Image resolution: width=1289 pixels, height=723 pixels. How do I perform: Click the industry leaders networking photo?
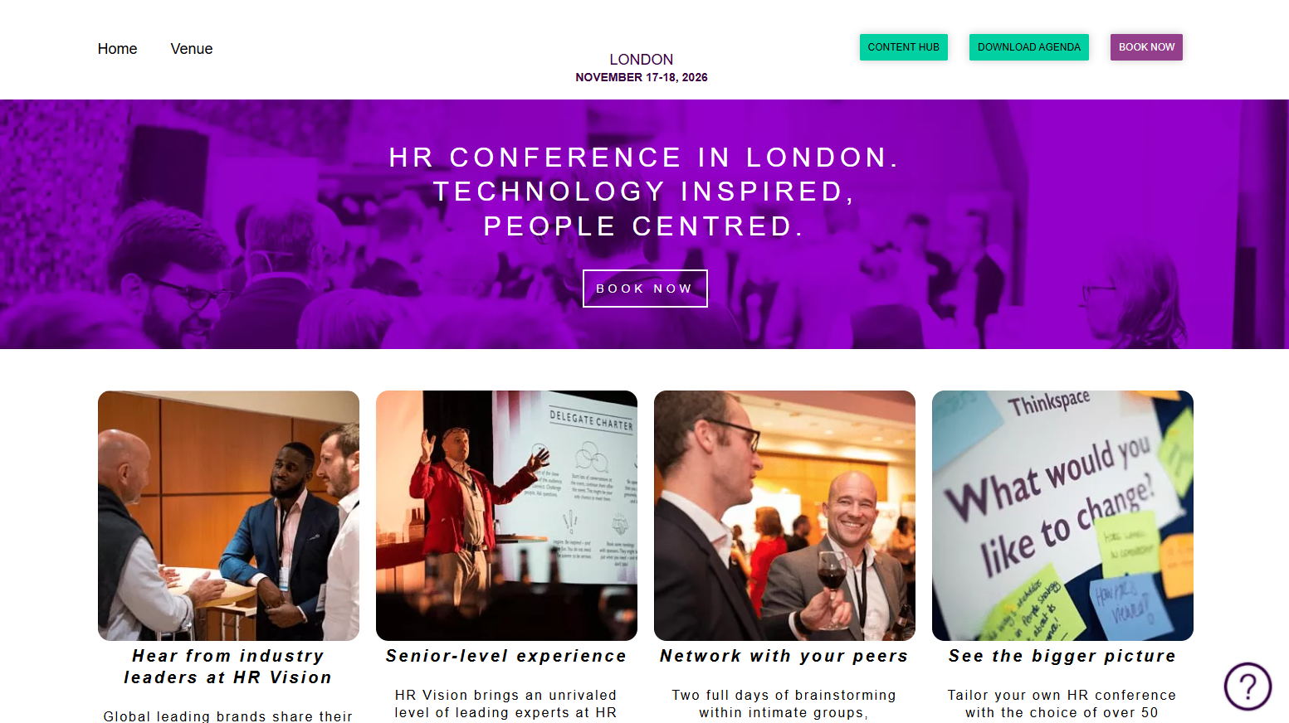228,514
